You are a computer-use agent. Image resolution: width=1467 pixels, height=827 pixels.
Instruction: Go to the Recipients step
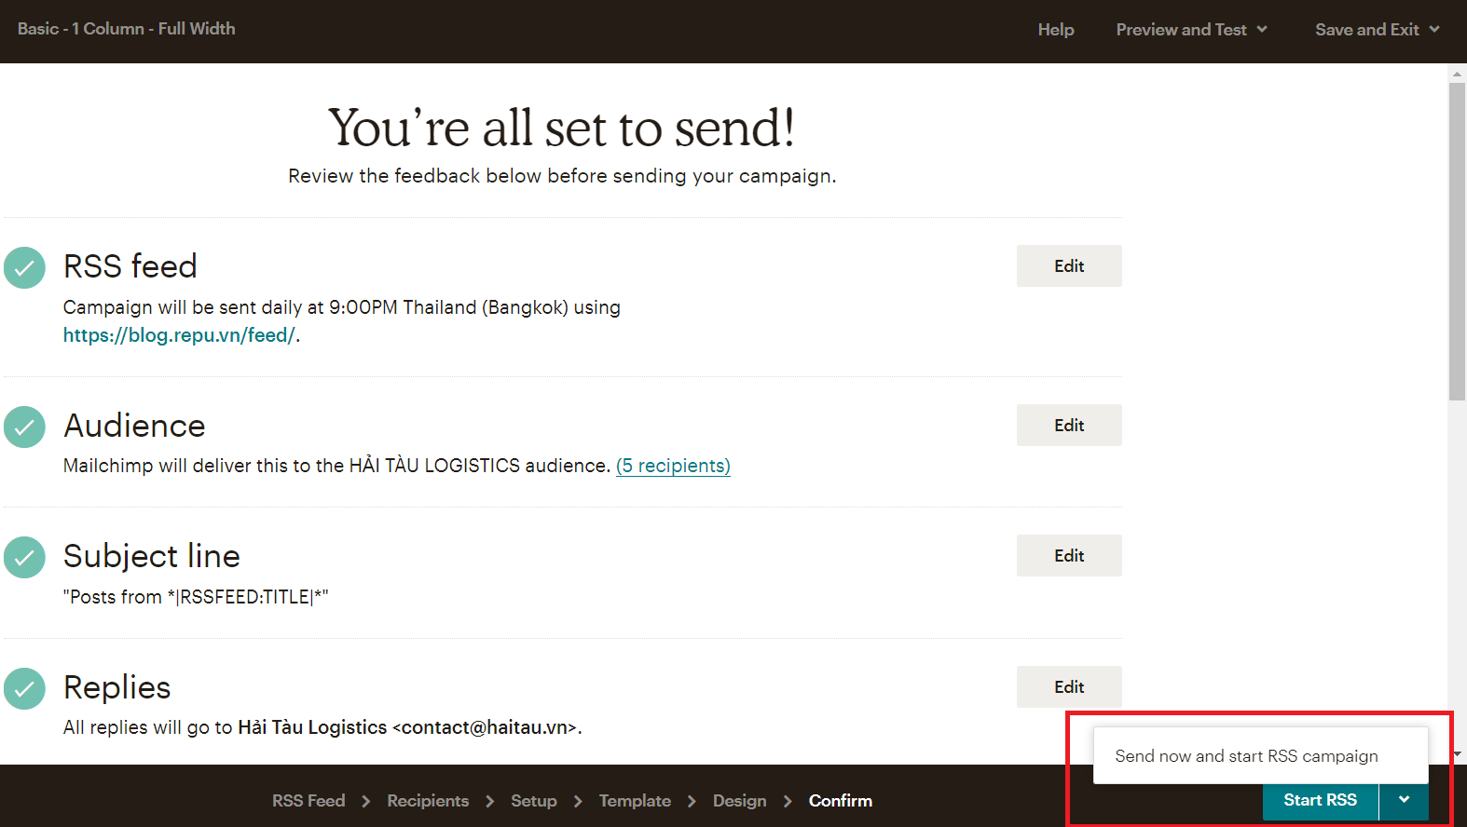428,801
